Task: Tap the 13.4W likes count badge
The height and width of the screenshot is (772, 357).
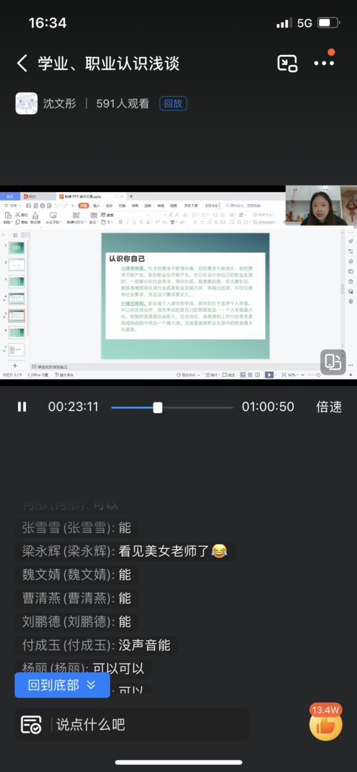Action: click(x=326, y=710)
